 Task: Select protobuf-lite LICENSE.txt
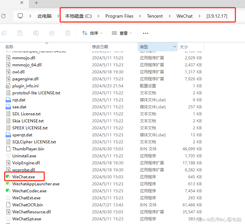coord(36,93)
